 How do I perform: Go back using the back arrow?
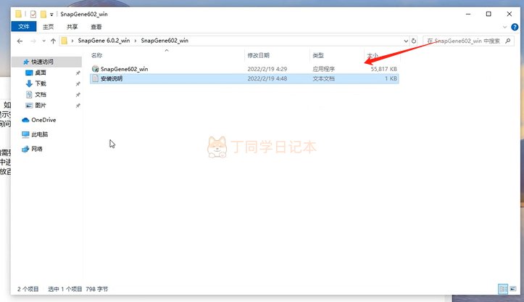(x=20, y=41)
